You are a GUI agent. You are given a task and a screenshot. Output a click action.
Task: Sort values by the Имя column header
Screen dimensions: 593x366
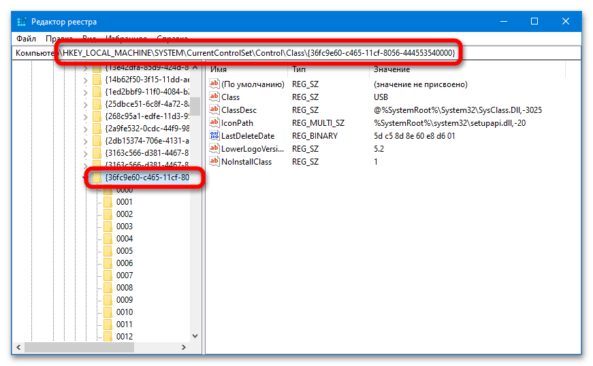click(x=245, y=69)
